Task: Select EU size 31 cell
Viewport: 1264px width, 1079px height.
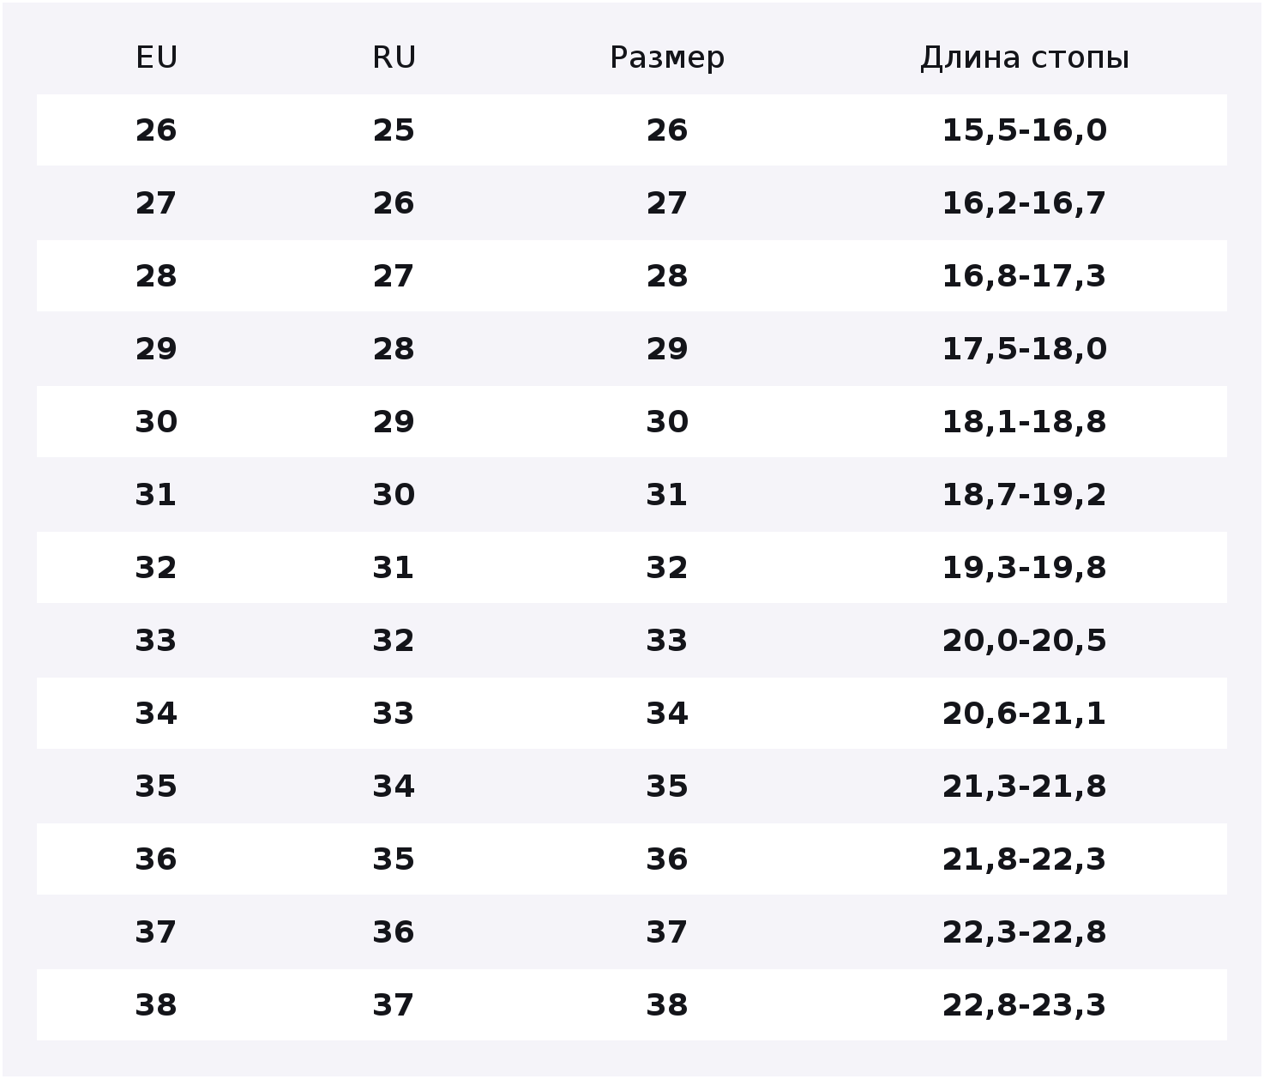Action: [x=156, y=495]
